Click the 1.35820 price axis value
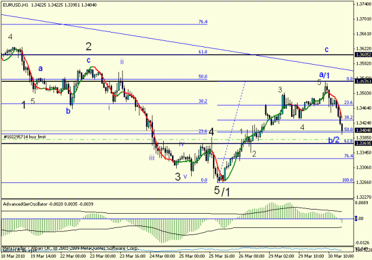 pos(364,64)
